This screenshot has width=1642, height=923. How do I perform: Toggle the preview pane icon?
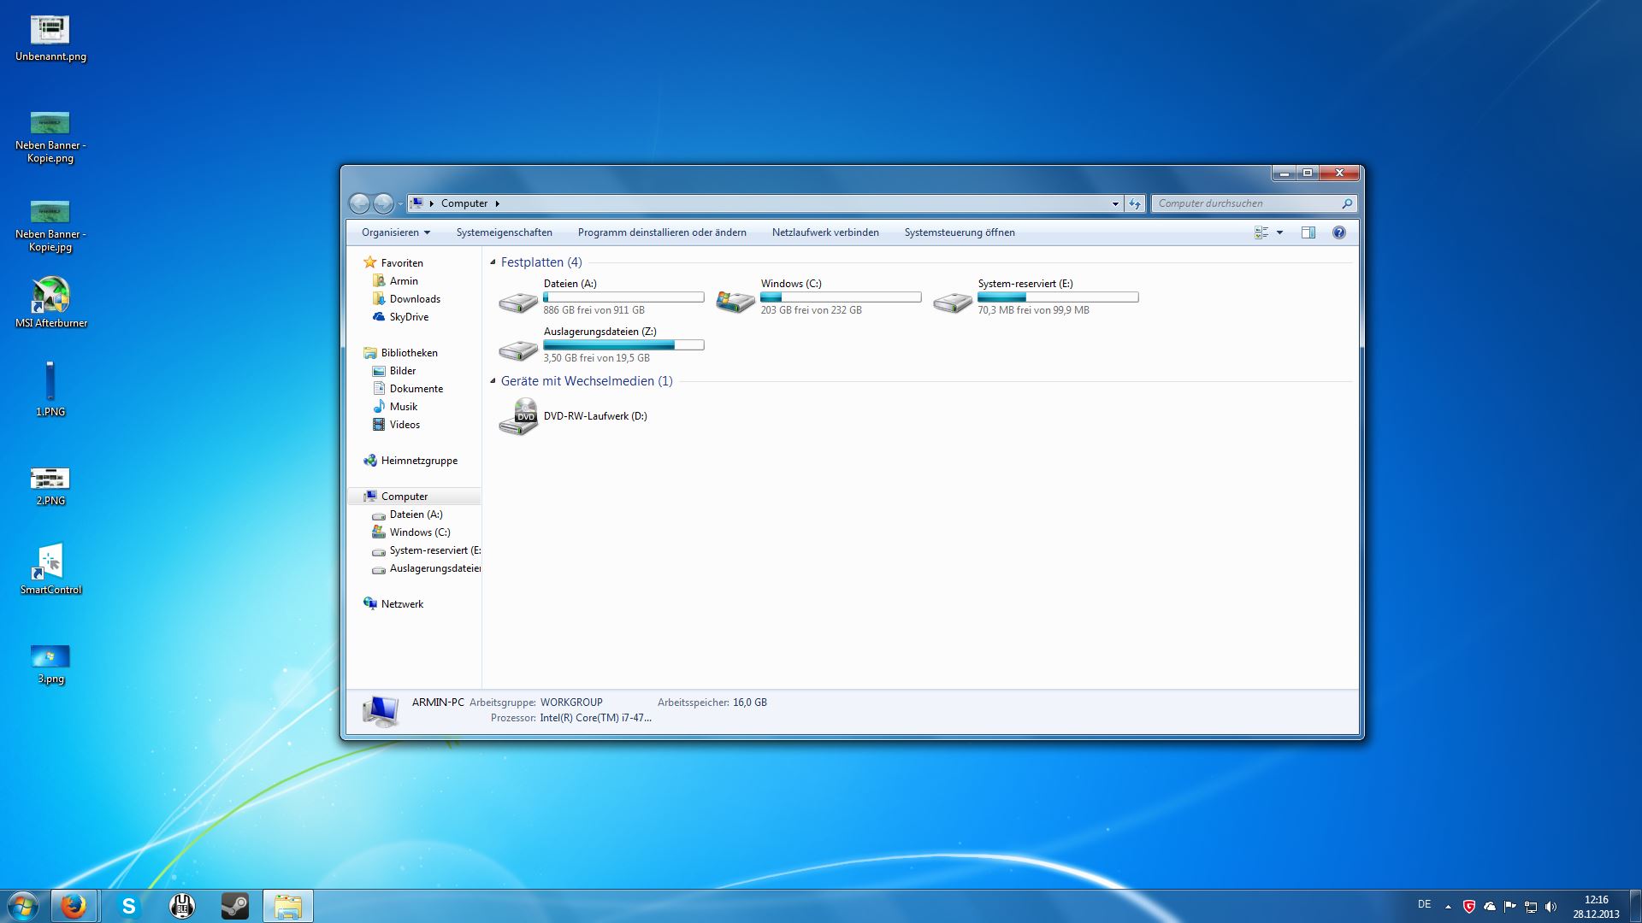click(x=1308, y=232)
